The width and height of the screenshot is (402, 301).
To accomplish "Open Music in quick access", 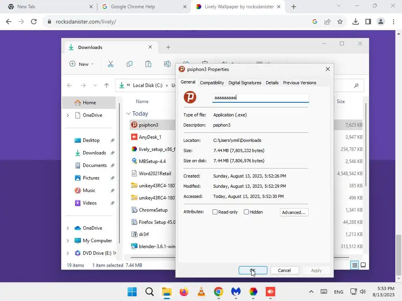I will (89, 190).
